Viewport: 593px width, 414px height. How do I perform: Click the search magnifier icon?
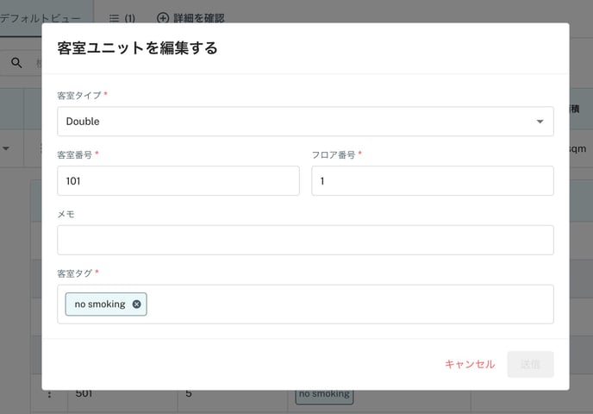(x=16, y=63)
